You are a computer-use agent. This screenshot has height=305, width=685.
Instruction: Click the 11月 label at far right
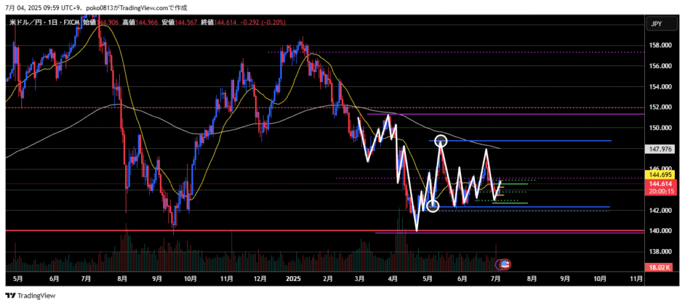coord(631,278)
